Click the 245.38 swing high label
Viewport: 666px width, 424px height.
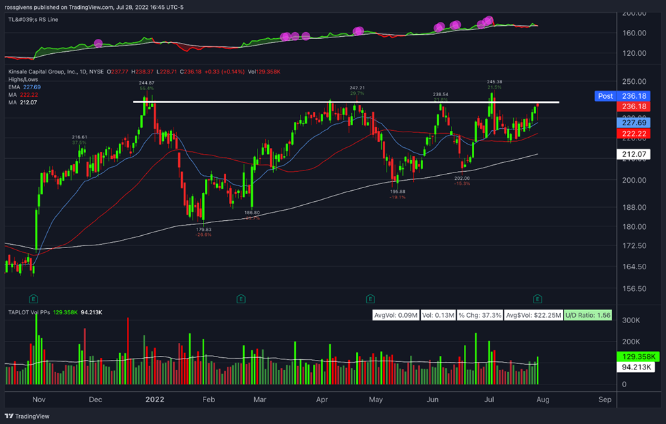(x=495, y=82)
